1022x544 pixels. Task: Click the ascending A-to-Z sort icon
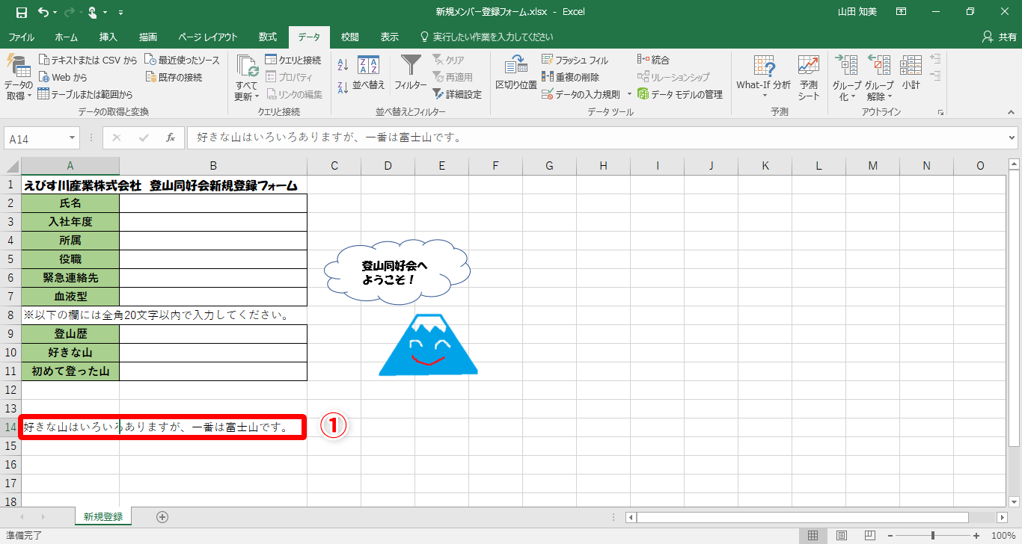(x=343, y=65)
